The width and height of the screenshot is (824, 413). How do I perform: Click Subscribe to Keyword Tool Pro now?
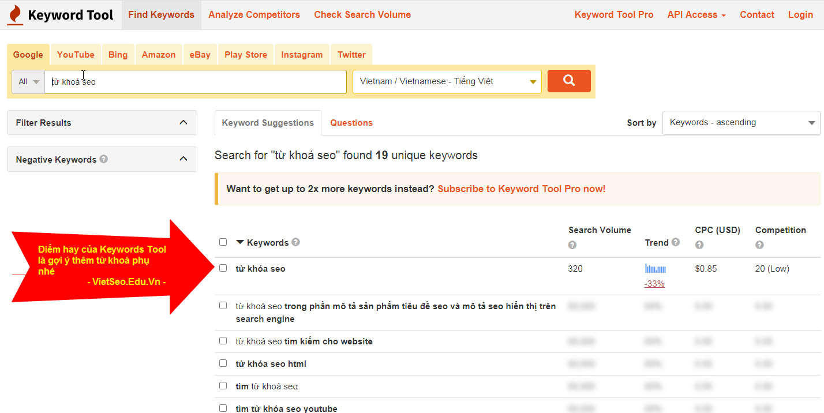click(x=521, y=189)
